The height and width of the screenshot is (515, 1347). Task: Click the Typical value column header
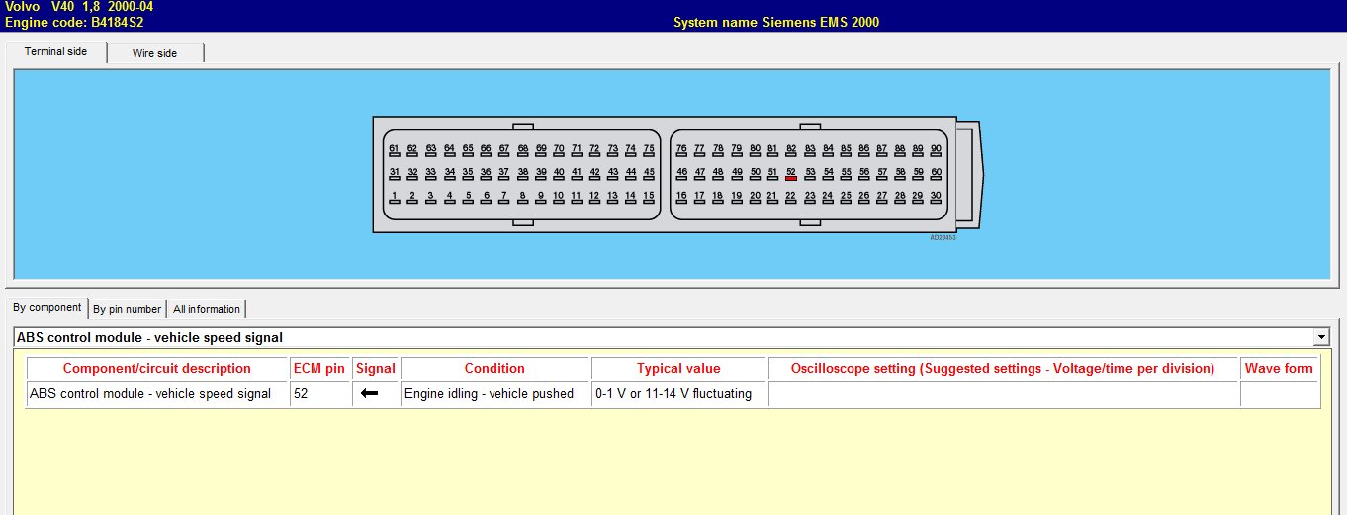tap(678, 368)
